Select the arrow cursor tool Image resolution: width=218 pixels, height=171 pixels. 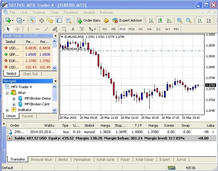8,29
